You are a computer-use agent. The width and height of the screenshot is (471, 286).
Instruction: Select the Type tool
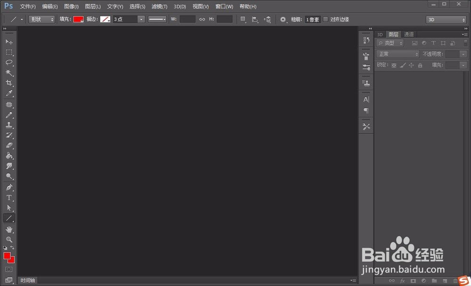9,198
